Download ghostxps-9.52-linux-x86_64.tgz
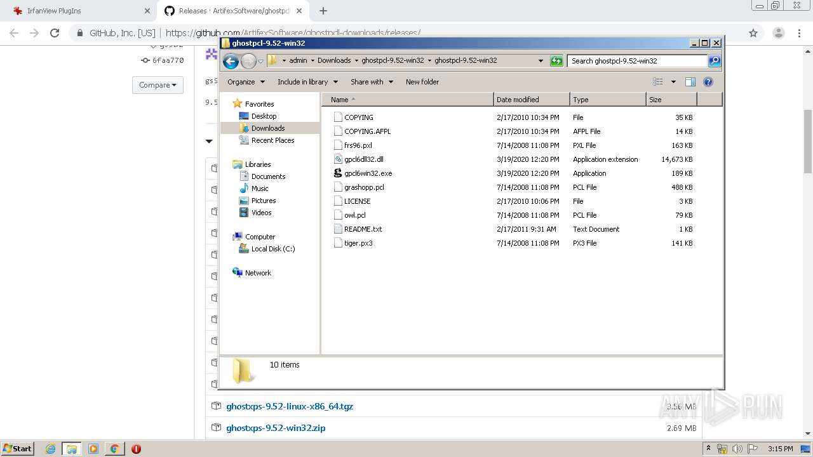 pos(290,406)
